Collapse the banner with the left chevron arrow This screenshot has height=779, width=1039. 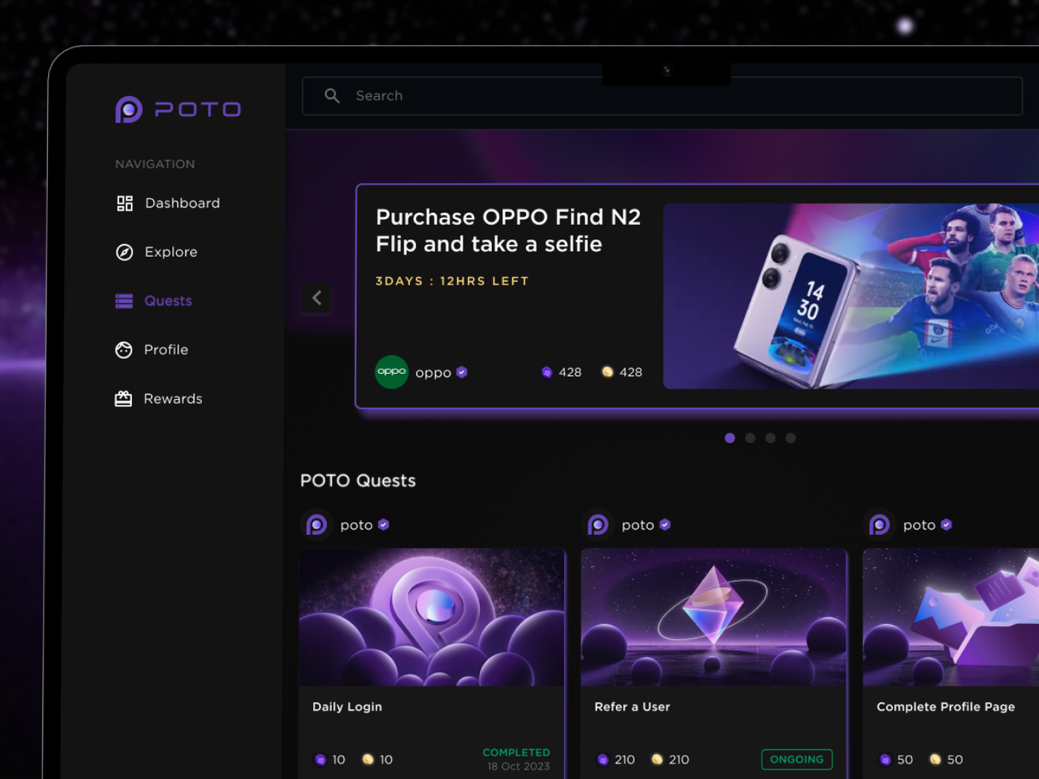coord(317,298)
